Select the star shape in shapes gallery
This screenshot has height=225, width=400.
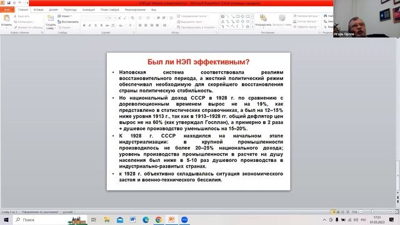tap(247, 26)
